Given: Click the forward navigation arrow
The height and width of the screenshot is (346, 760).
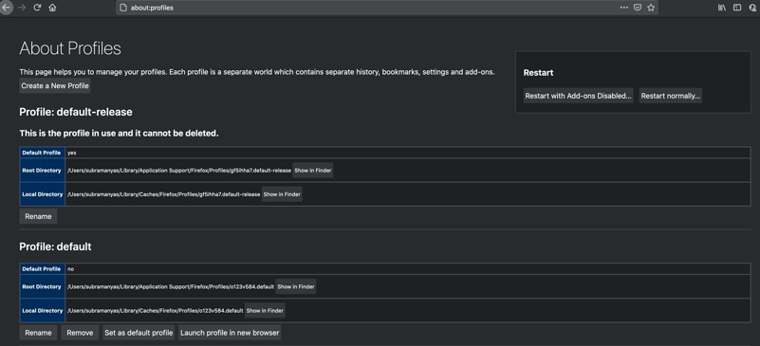Looking at the screenshot, I should click(21, 8).
